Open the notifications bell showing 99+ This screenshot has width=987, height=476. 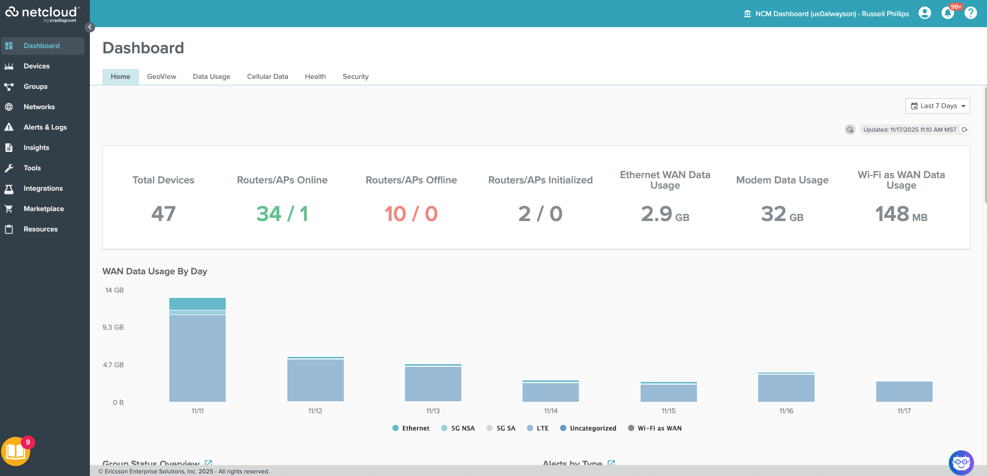click(947, 13)
